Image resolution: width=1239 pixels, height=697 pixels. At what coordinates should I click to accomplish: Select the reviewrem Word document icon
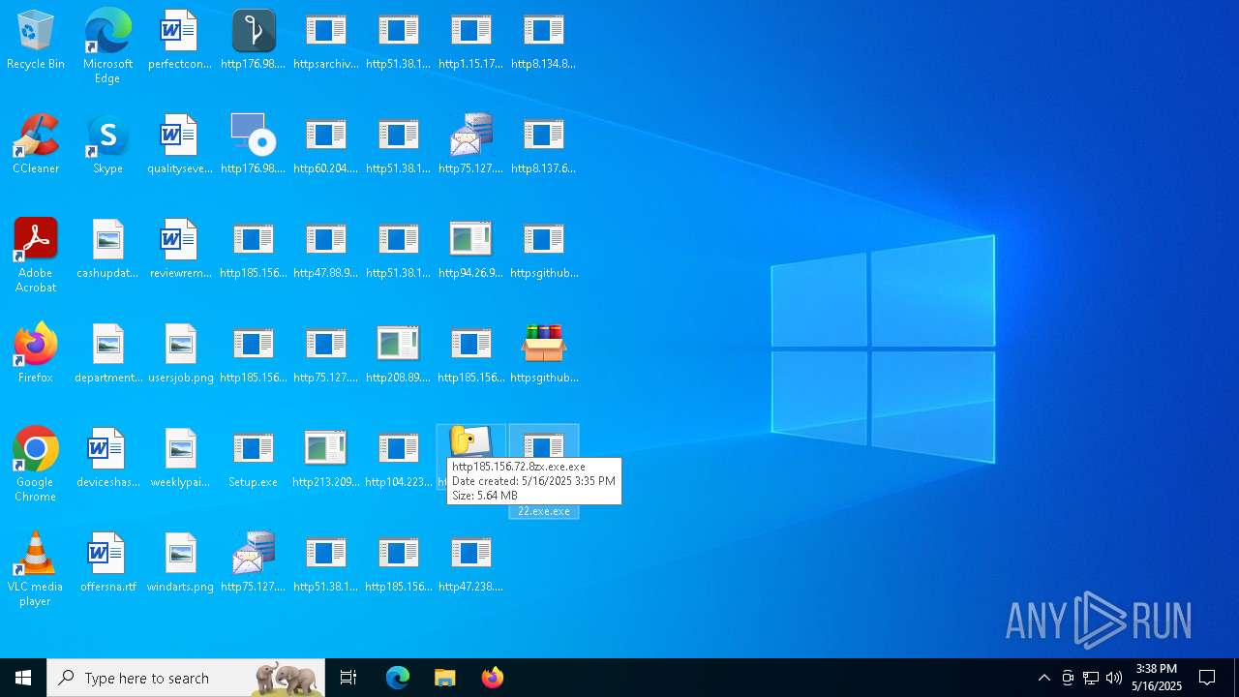click(x=180, y=250)
